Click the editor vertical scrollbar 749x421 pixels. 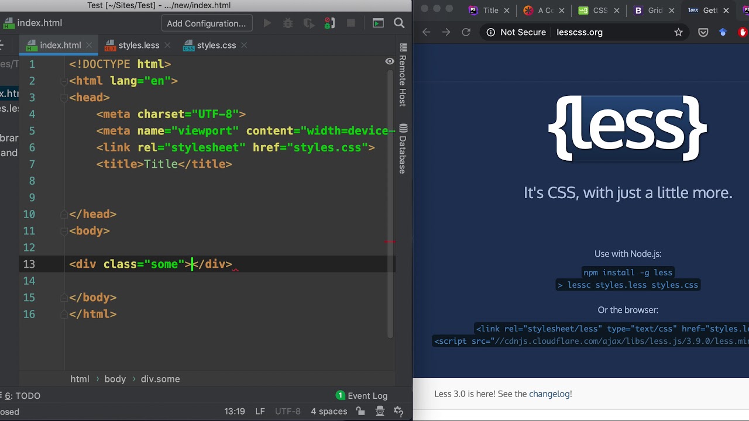coord(390,203)
